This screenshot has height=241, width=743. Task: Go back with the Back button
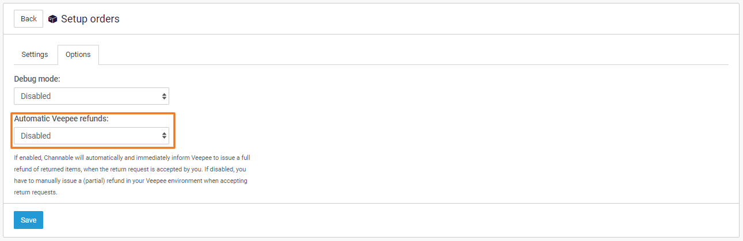29,19
